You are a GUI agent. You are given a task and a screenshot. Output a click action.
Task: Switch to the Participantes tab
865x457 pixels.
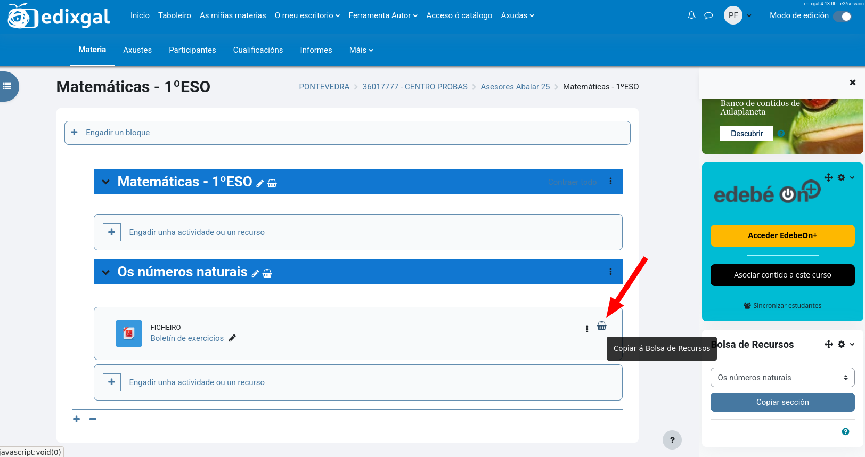point(192,50)
